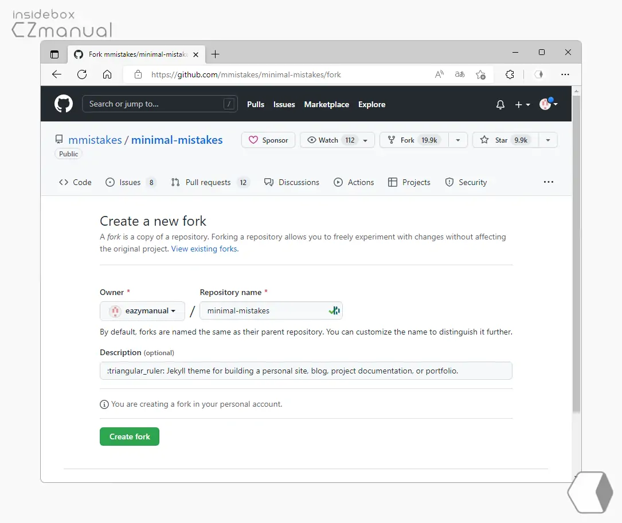Click the page vertical scrollbar
The width and height of the screenshot is (622, 523).
(x=576, y=254)
